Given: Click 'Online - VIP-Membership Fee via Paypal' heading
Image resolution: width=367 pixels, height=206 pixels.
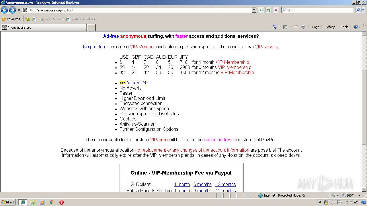Looking at the screenshot, I should point(181,173).
